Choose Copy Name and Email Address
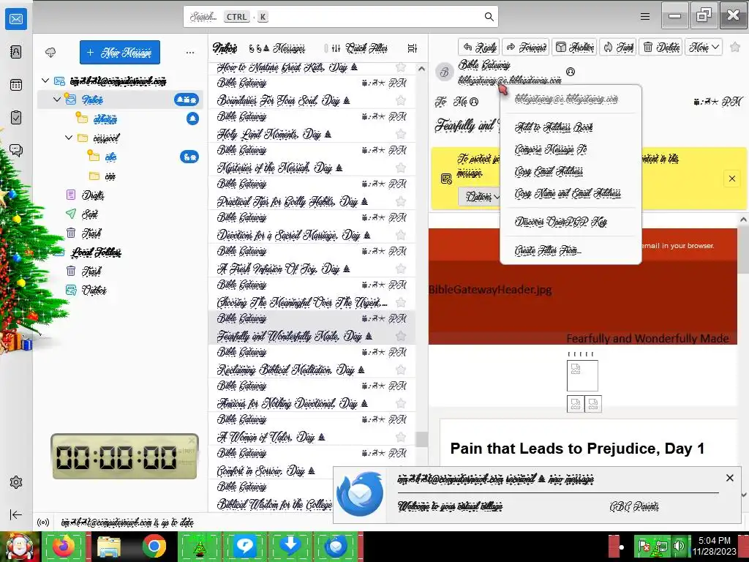 click(x=568, y=193)
